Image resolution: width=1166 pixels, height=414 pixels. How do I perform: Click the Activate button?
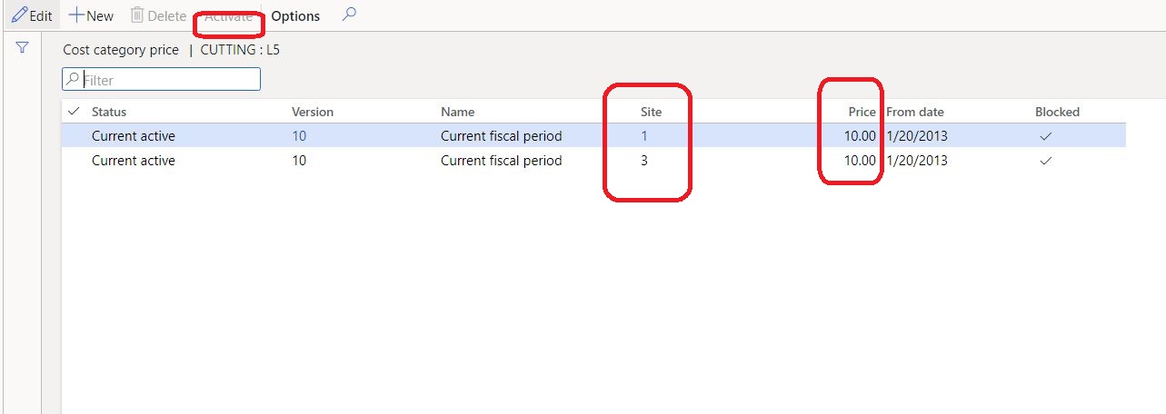point(228,16)
